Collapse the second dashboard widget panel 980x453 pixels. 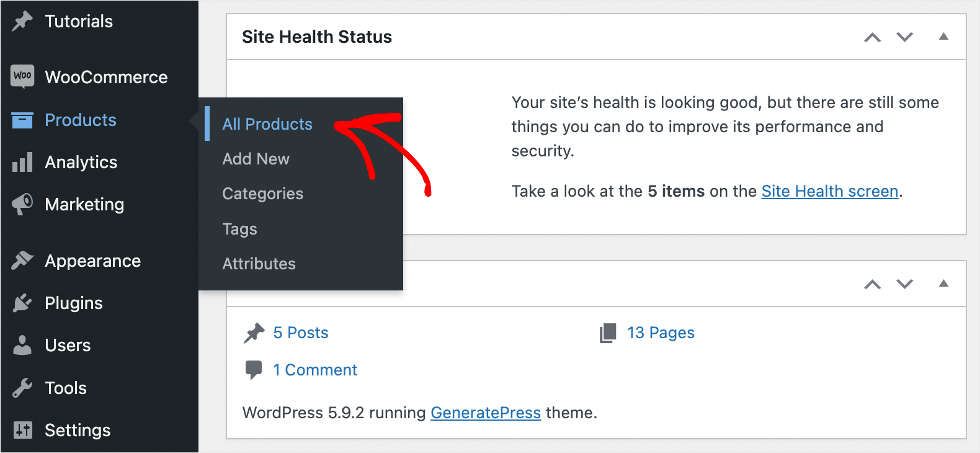(x=943, y=284)
